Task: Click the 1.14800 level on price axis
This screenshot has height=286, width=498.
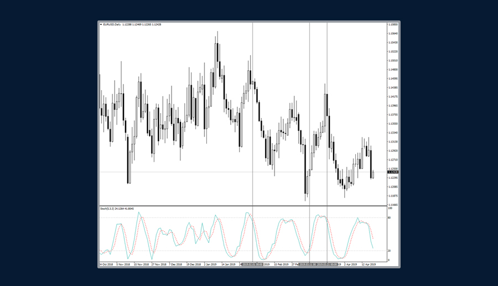Action: [393, 70]
